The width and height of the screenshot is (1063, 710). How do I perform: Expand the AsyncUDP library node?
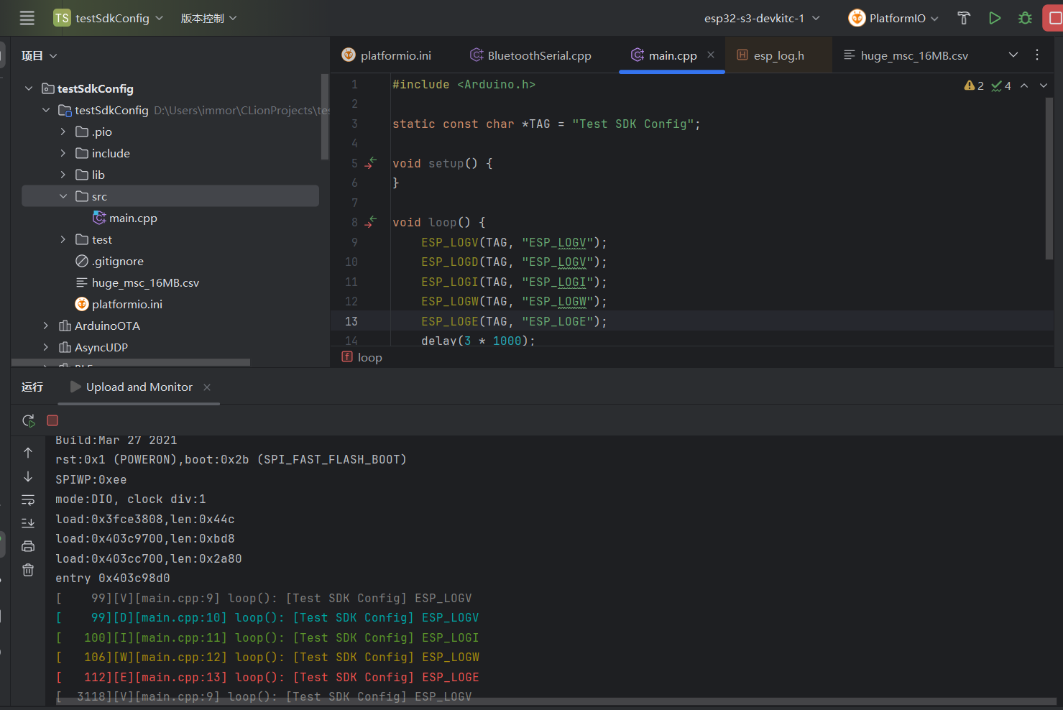[46, 347]
